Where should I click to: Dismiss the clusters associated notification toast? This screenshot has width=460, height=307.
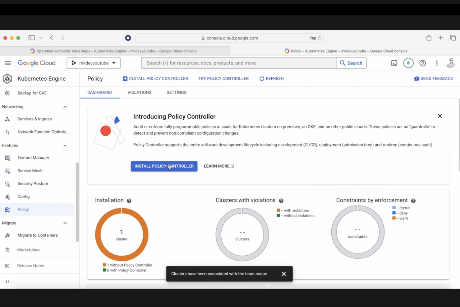(x=283, y=274)
